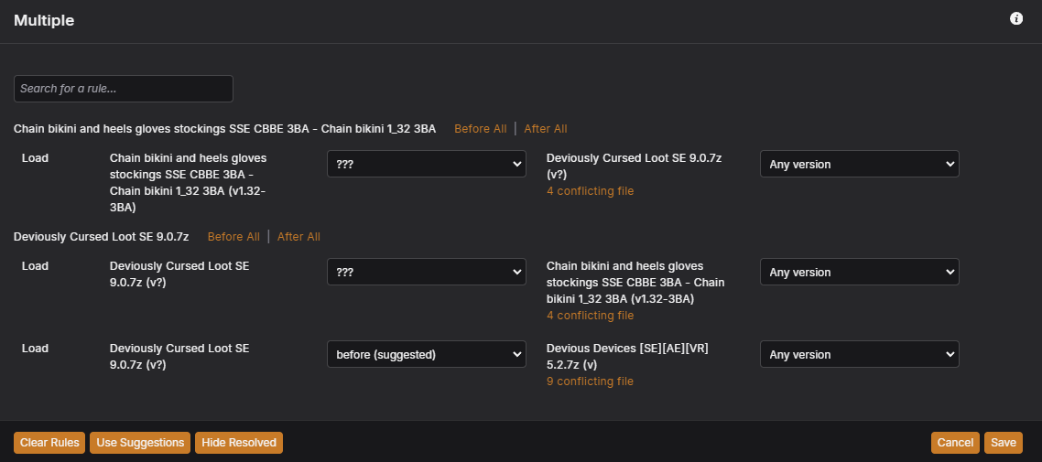Open the 'before (suggested)' rule dropdown
The width and height of the screenshot is (1042, 462).
pyautogui.click(x=427, y=354)
